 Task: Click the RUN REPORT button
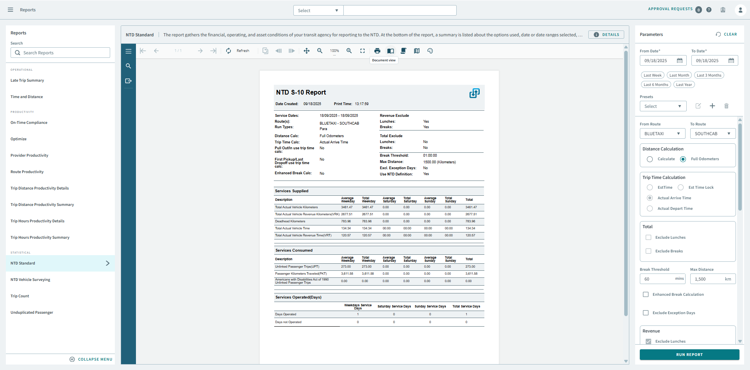tap(689, 354)
